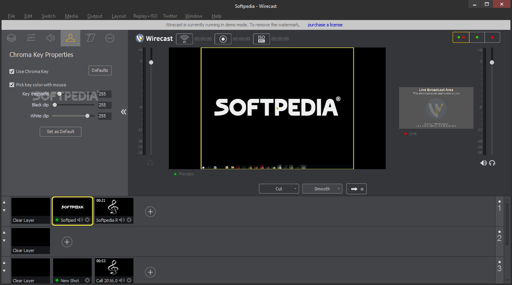The height and width of the screenshot is (285, 512).
Task: Click the Key threshold slider handle
Action: click(x=59, y=94)
